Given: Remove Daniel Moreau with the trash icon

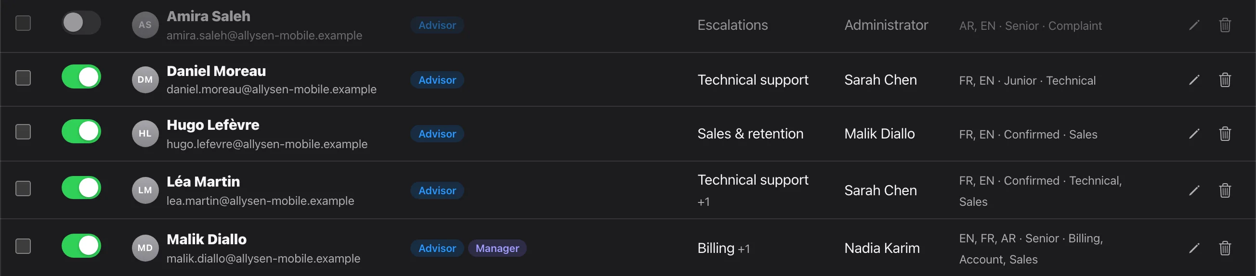Looking at the screenshot, I should tap(1225, 79).
